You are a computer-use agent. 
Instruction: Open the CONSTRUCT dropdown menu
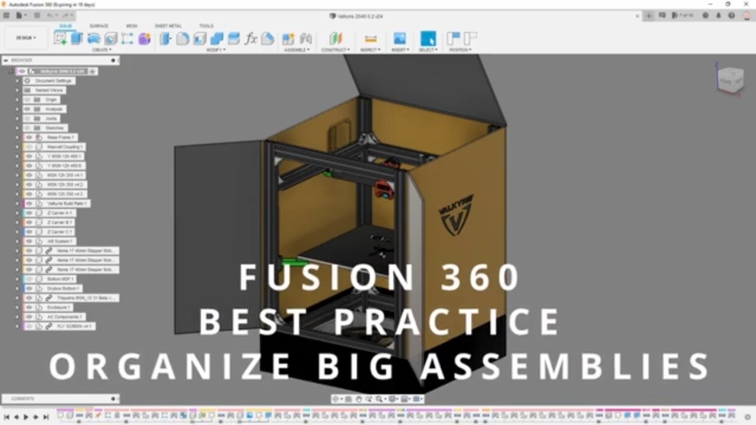tap(335, 50)
